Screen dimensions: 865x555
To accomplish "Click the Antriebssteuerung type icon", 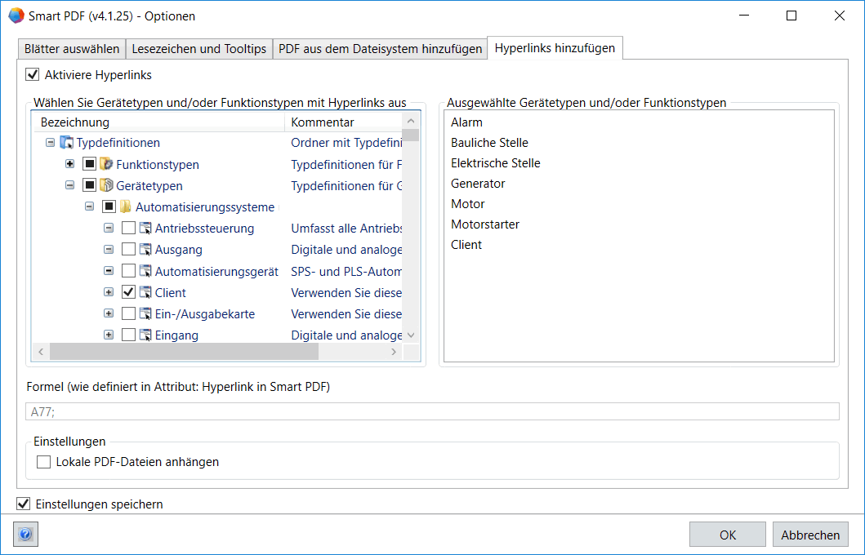I will (145, 229).
